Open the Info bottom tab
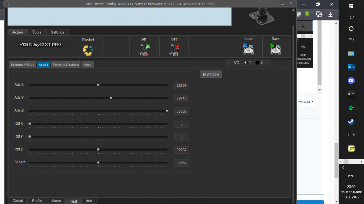Viewport: 364px width, 204px height. pos(89,201)
